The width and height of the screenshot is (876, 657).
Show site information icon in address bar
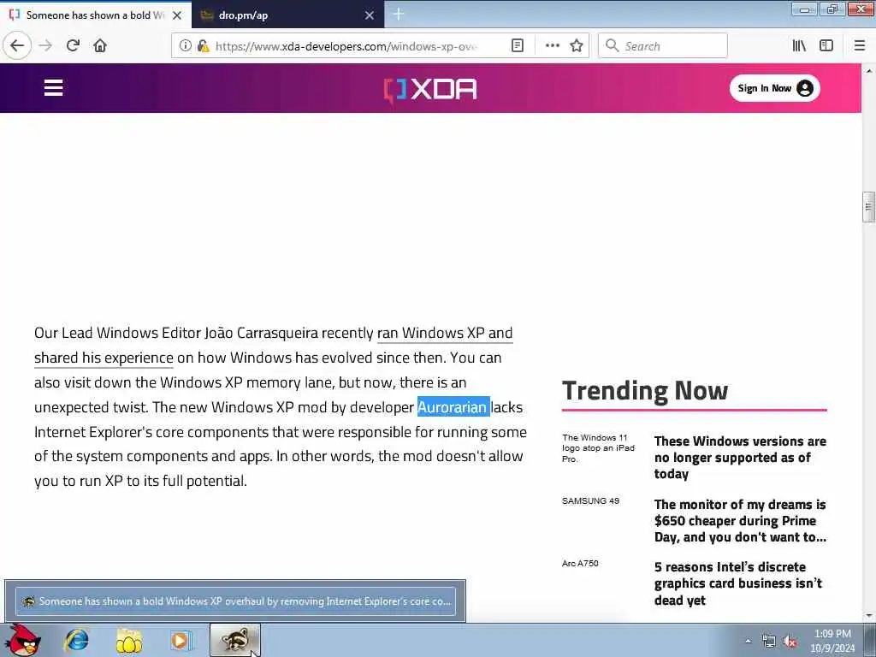[185, 46]
